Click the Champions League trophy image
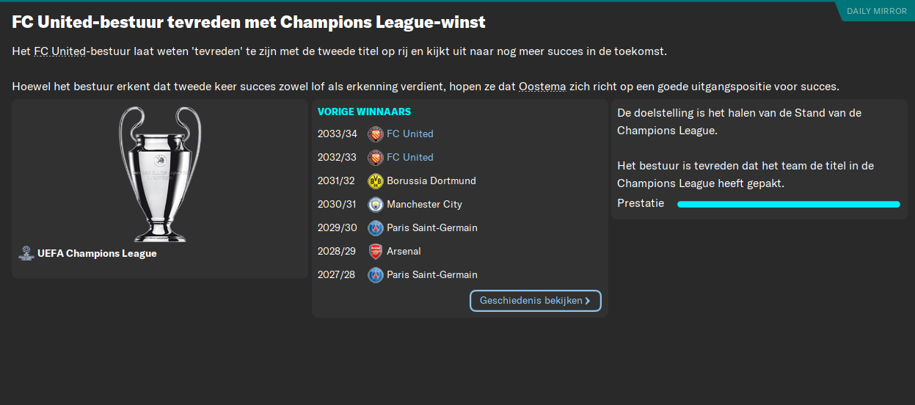The height and width of the screenshot is (405, 915). pos(159,174)
